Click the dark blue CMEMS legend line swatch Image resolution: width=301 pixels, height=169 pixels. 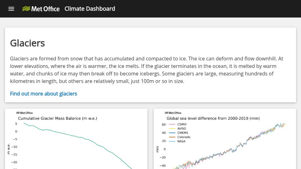[172, 133]
